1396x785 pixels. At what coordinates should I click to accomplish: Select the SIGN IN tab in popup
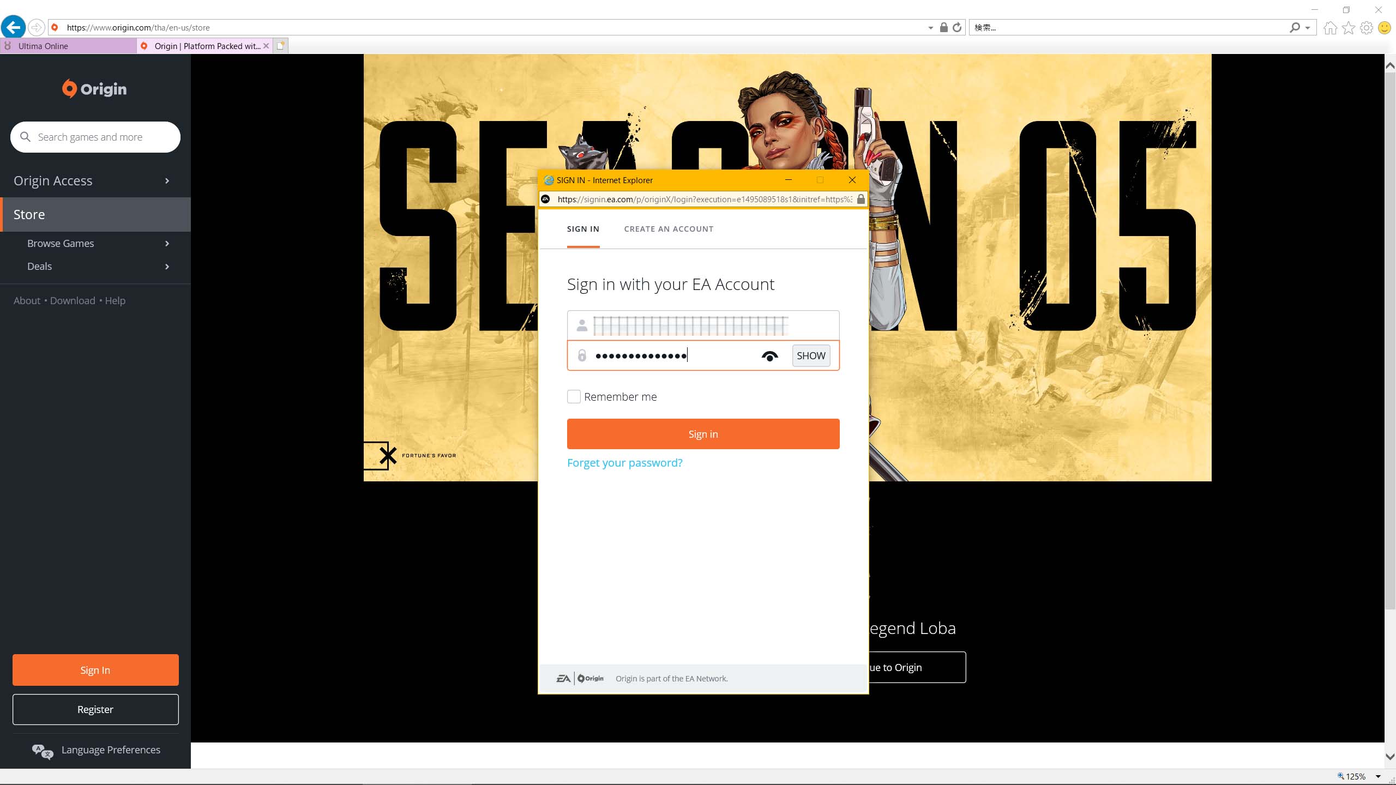[583, 229]
